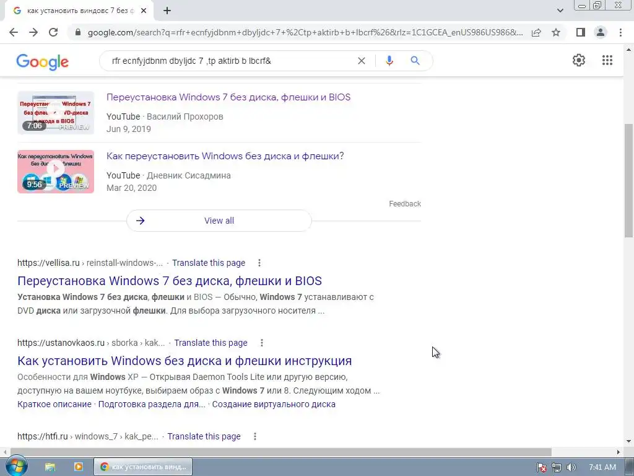Jump to "Создание виртуального диска" section link
This screenshot has width=634, height=476.
(x=274, y=404)
